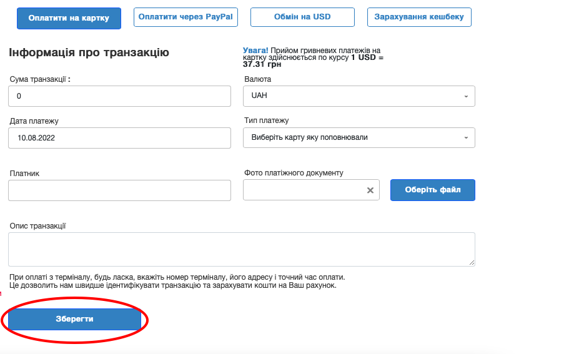This screenshot has width=564, height=354.
Task: Focus the 'Сума транзакції' amount field
Action: (x=119, y=96)
